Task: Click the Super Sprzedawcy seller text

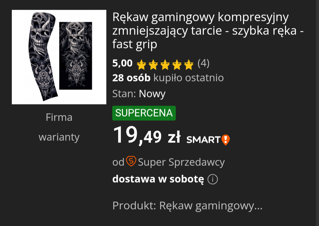Action: (181, 162)
